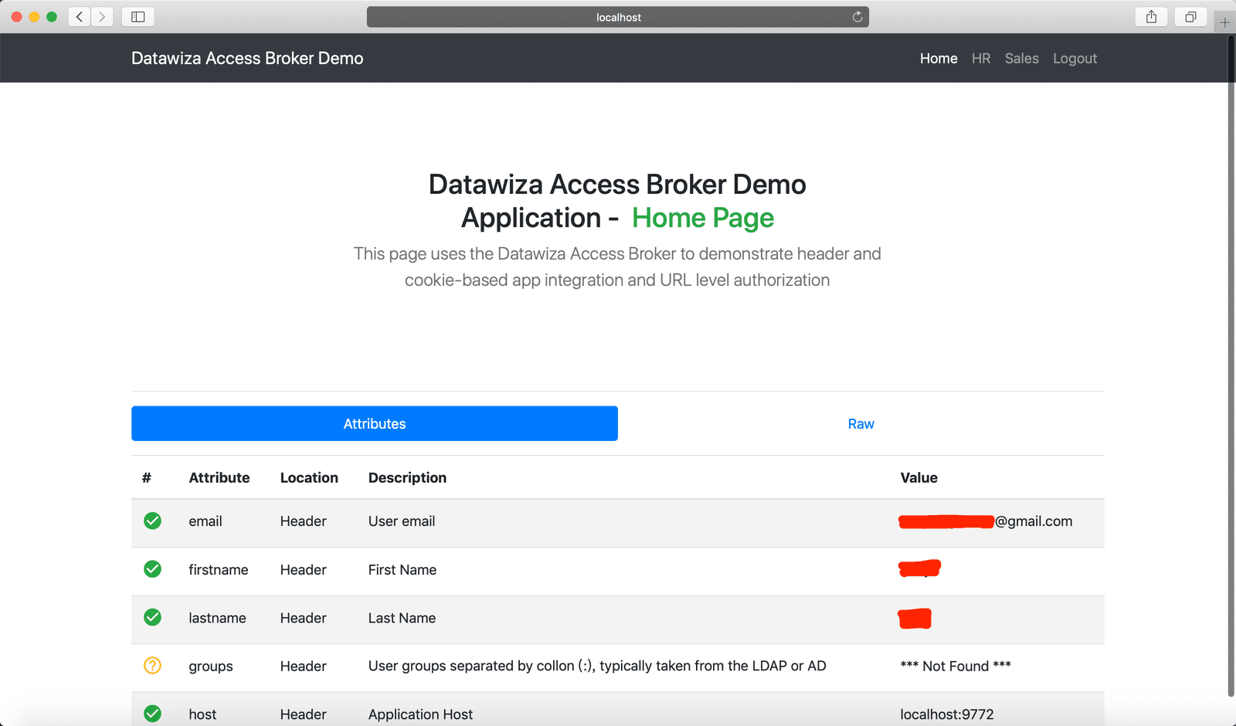The image size is (1236, 726).
Task: Show all tabs overview icon
Action: [1190, 17]
